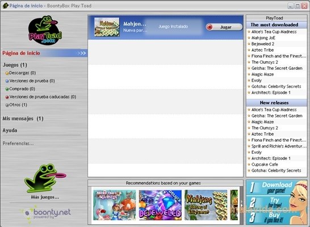Open Magic Maze in most downloaded
Image resolution: width=310 pixels, height=227 pixels.
pyautogui.click(x=262, y=74)
